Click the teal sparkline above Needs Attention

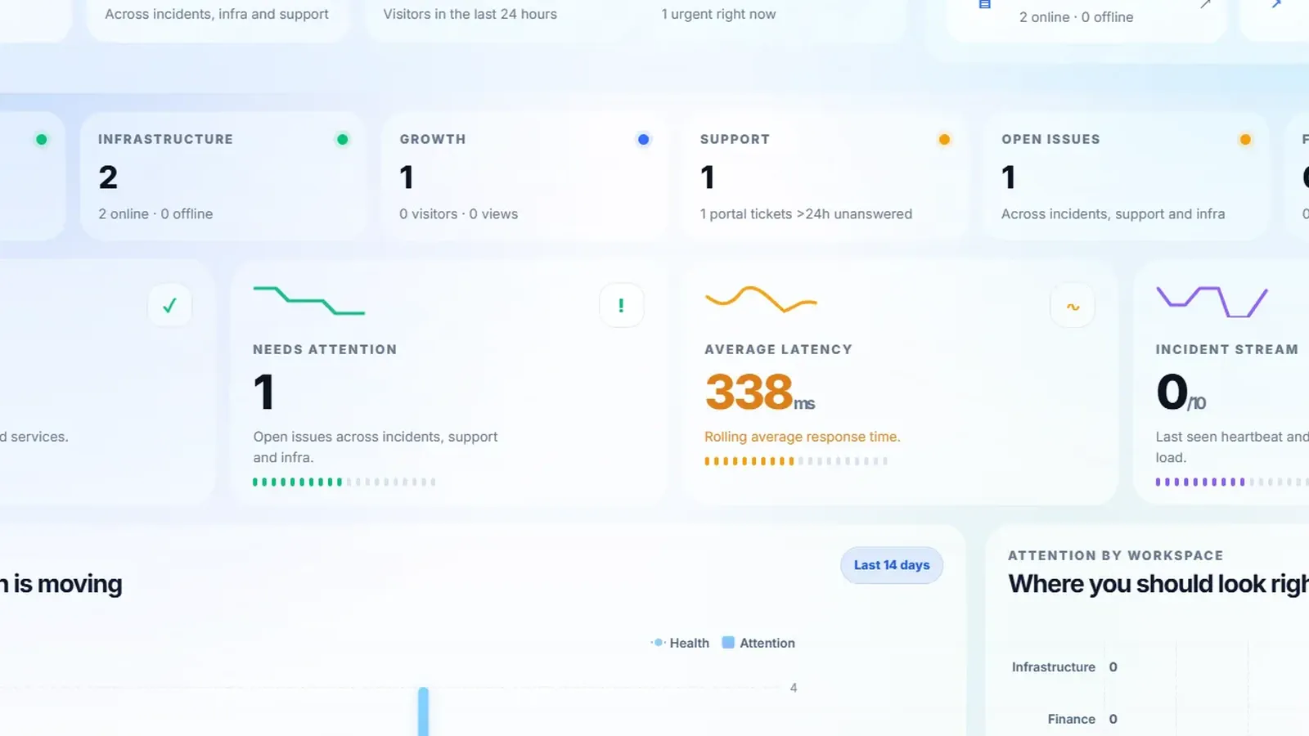coord(309,300)
